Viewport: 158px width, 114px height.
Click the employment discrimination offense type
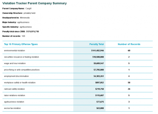pos(16,76)
